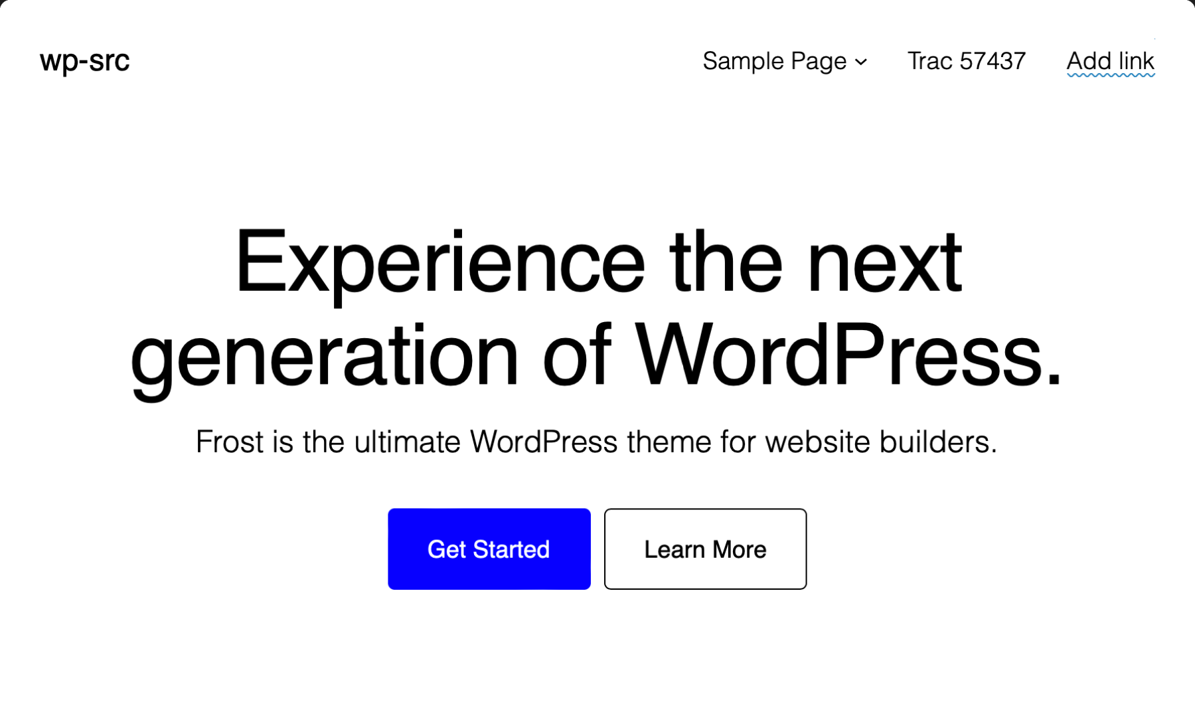Click the Frost tagline paragraph
Viewport: 1195px width, 708px height.
[x=596, y=442]
